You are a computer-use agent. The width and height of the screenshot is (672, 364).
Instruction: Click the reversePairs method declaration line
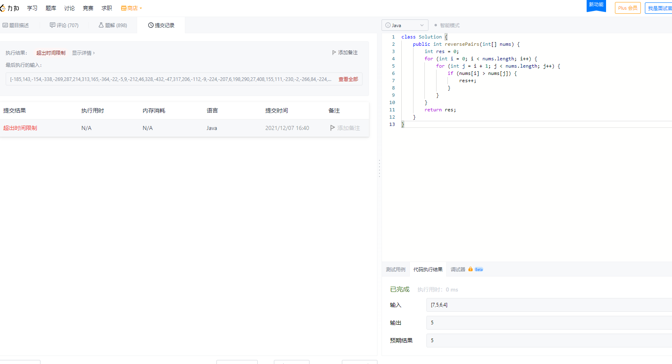click(466, 44)
